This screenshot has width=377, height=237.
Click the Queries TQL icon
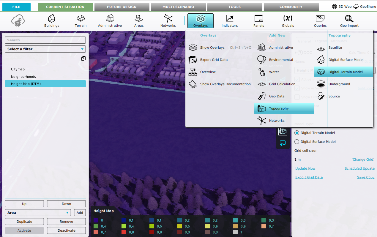click(x=320, y=21)
